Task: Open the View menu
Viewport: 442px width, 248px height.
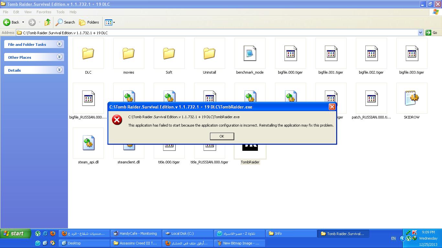Action: coord(28,12)
